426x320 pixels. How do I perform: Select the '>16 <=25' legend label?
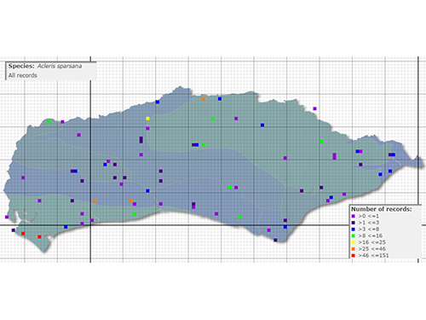click(x=371, y=242)
